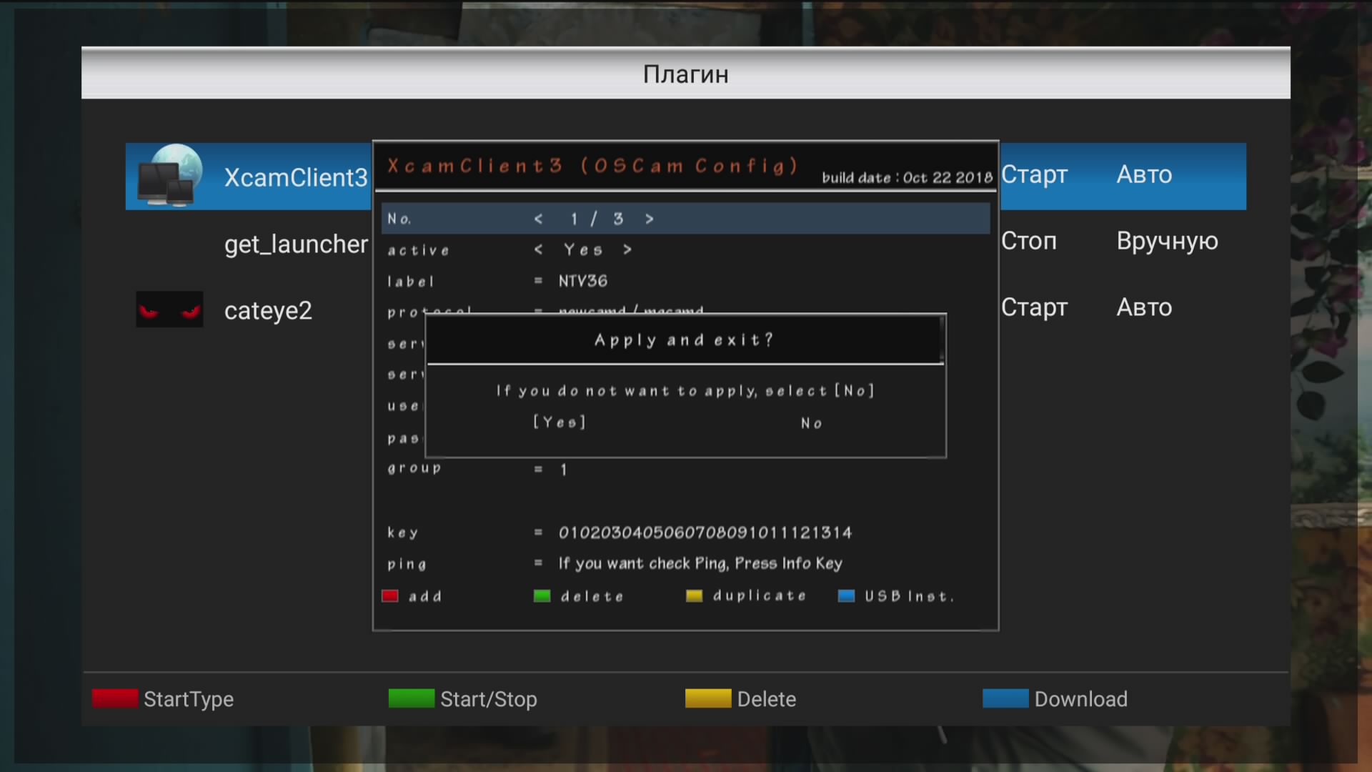Click the Start/Stop label
1372x772 pixels.
tap(489, 699)
